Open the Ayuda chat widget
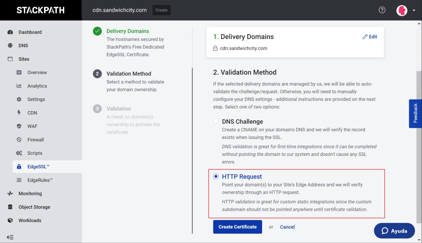Screen dimensions: 422x243 pyautogui.click(x=394, y=231)
